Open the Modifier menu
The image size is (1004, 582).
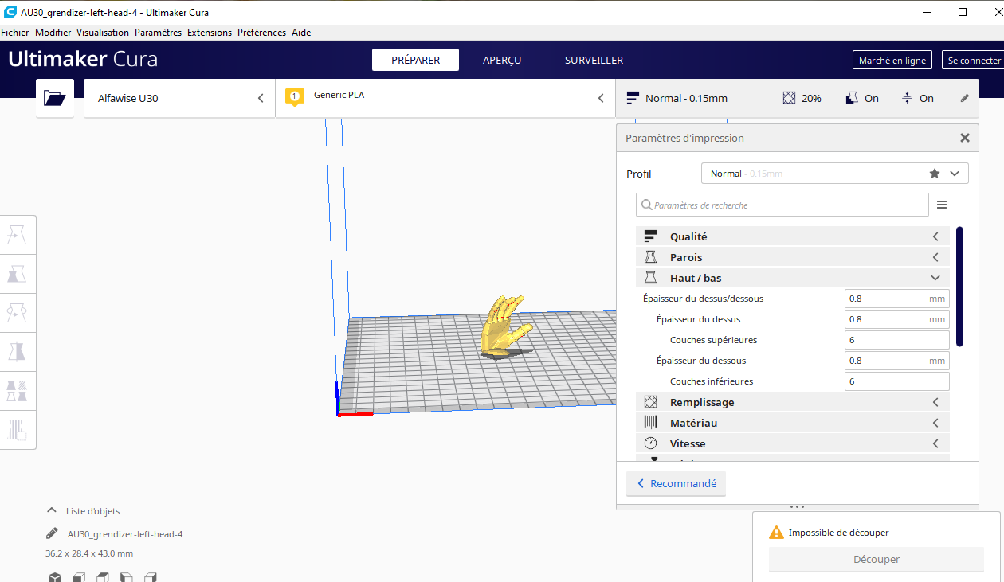[53, 33]
